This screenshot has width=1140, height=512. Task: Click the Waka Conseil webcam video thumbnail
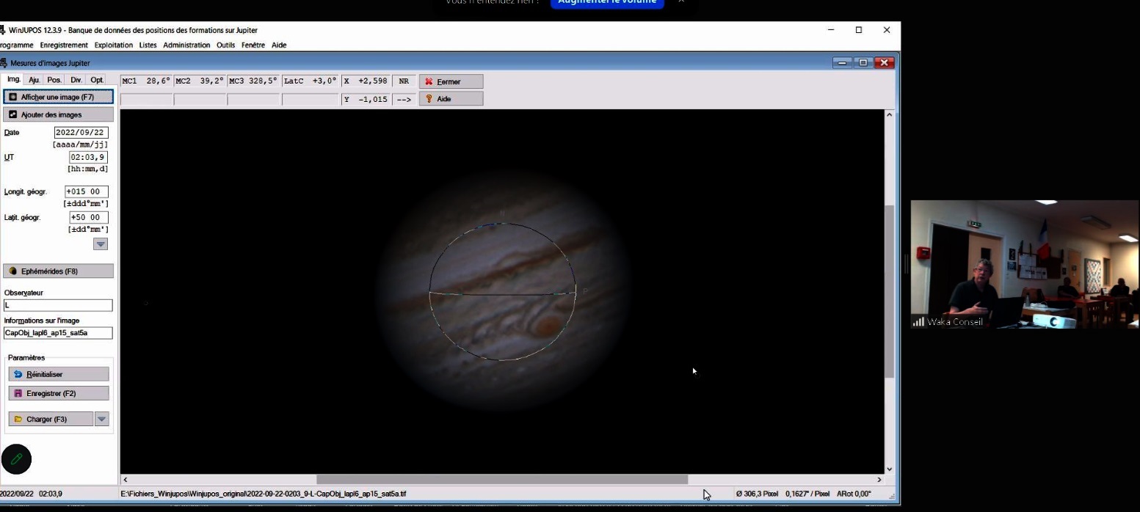(x=1025, y=264)
